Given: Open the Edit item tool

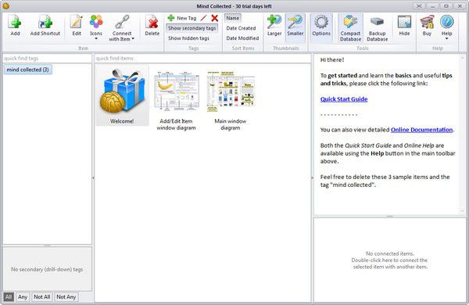Looking at the screenshot, I should [77, 26].
